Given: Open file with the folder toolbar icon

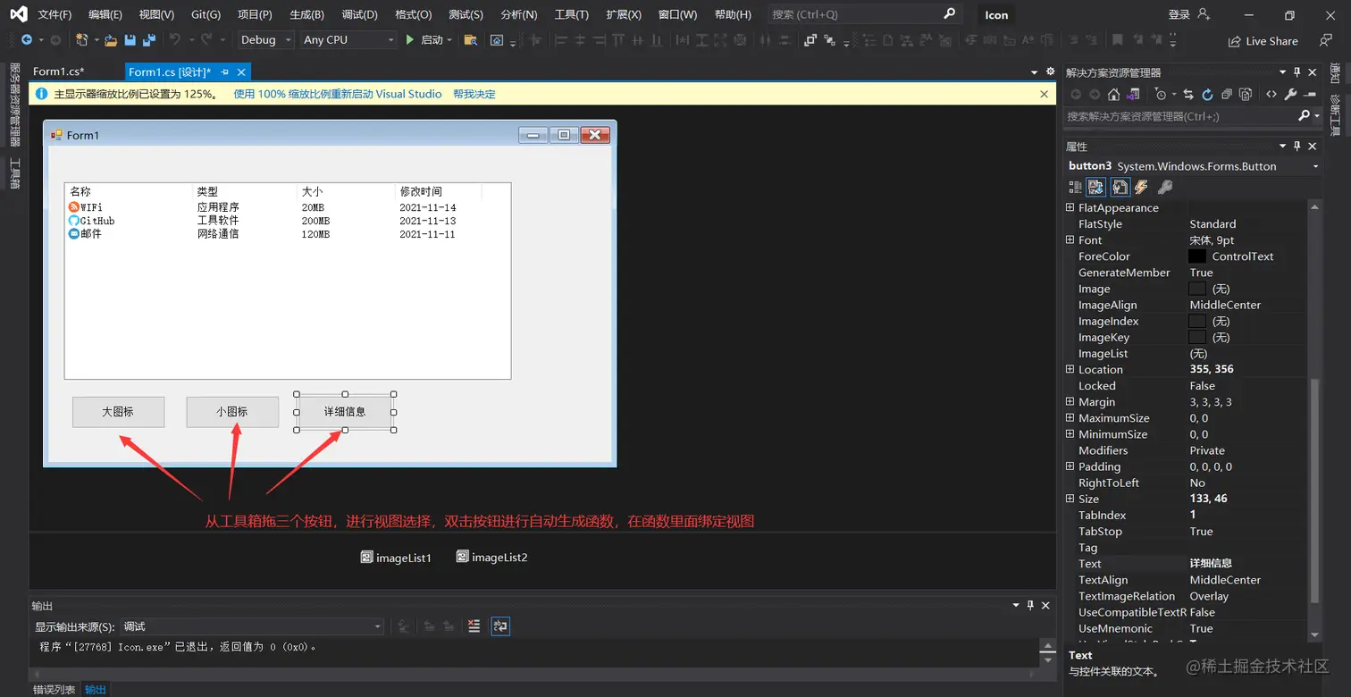Looking at the screenshot, I should 111,40.
